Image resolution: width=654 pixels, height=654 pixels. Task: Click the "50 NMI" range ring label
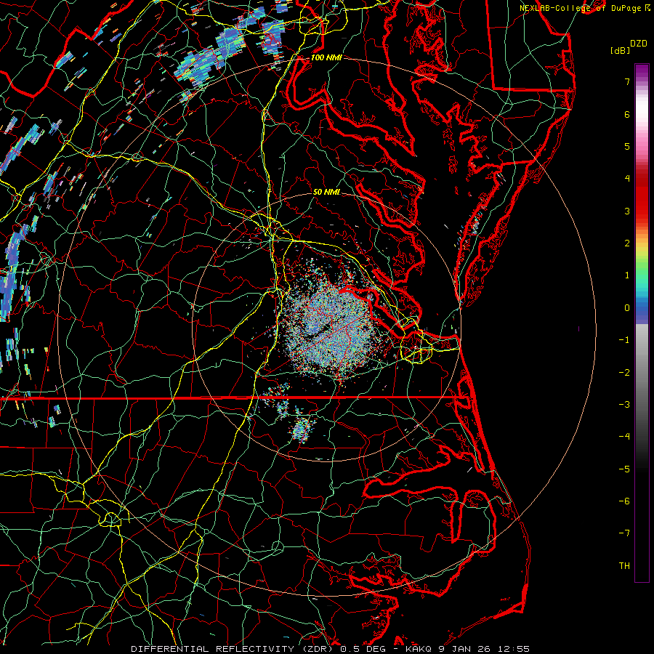(326, 192)
